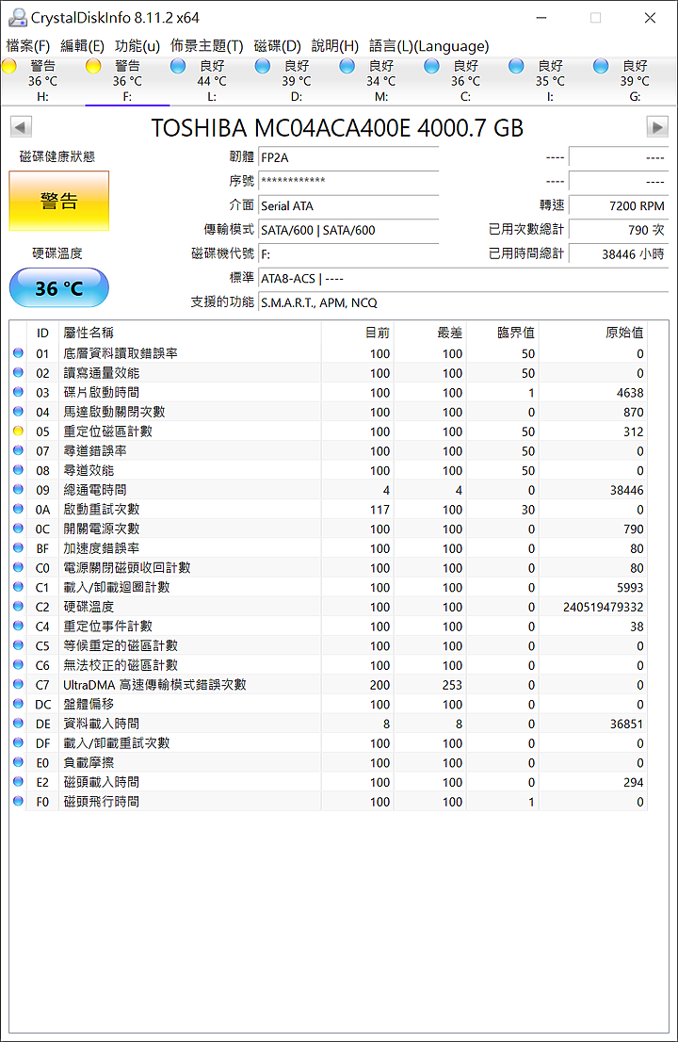Click the SATA/600 transfer mode field
Image resolution: width=678 pixels, height=1042 pixels.
(x=348, y=230)
